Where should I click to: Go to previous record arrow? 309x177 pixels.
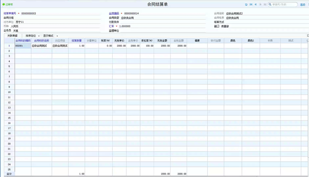point(256,4)
